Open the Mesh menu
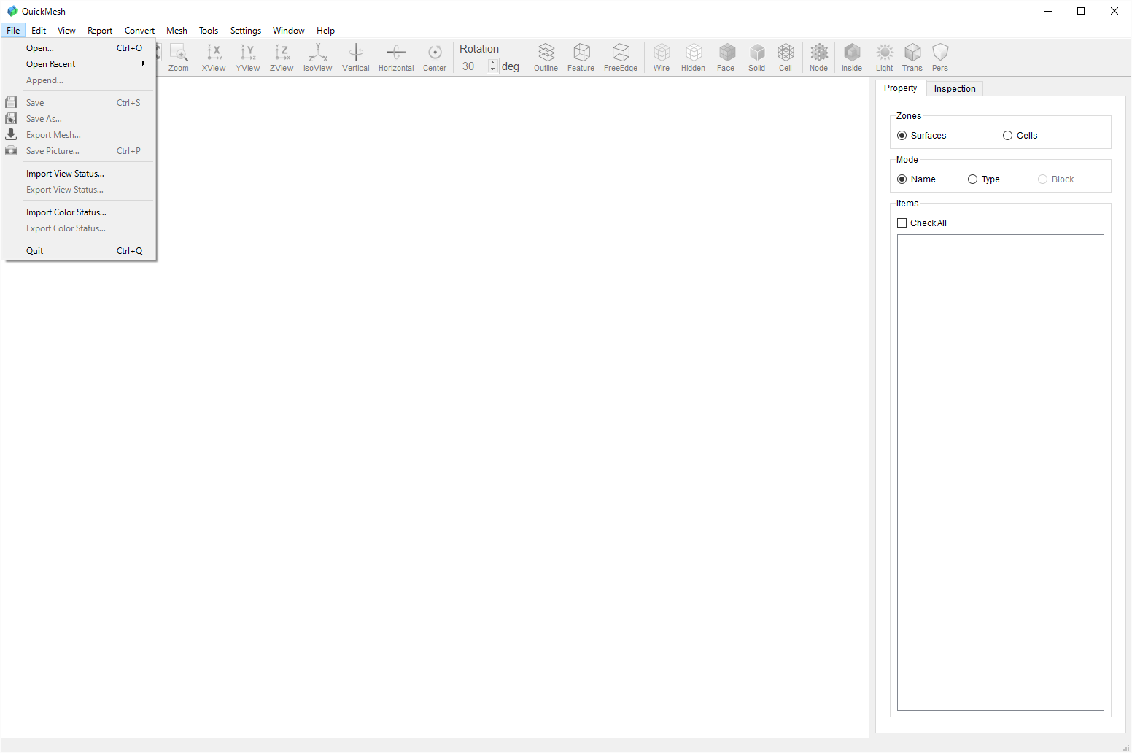1132x753 pixels. [x=177, y=31]
